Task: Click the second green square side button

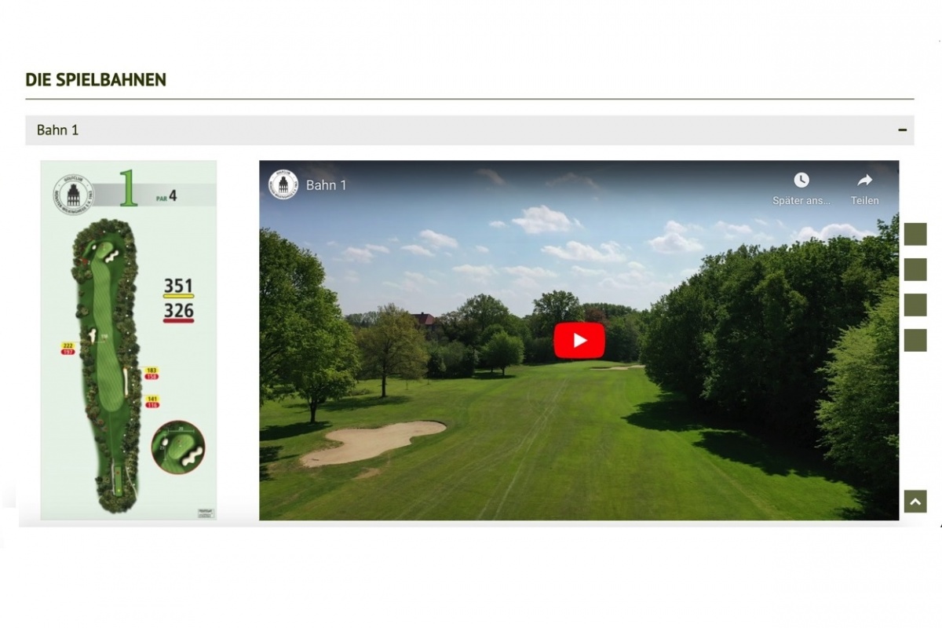Action: pyautogui.click(x=915, y=269)
